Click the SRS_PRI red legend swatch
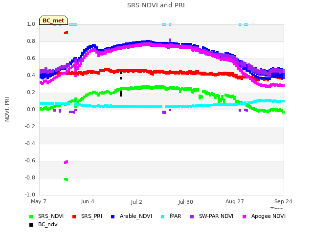 (x=74, y=216)
